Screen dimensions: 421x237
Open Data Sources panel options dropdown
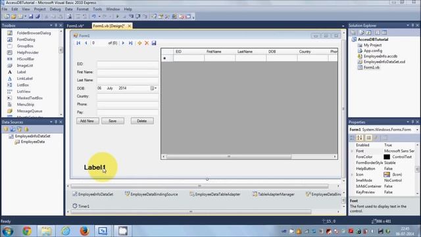51,122
